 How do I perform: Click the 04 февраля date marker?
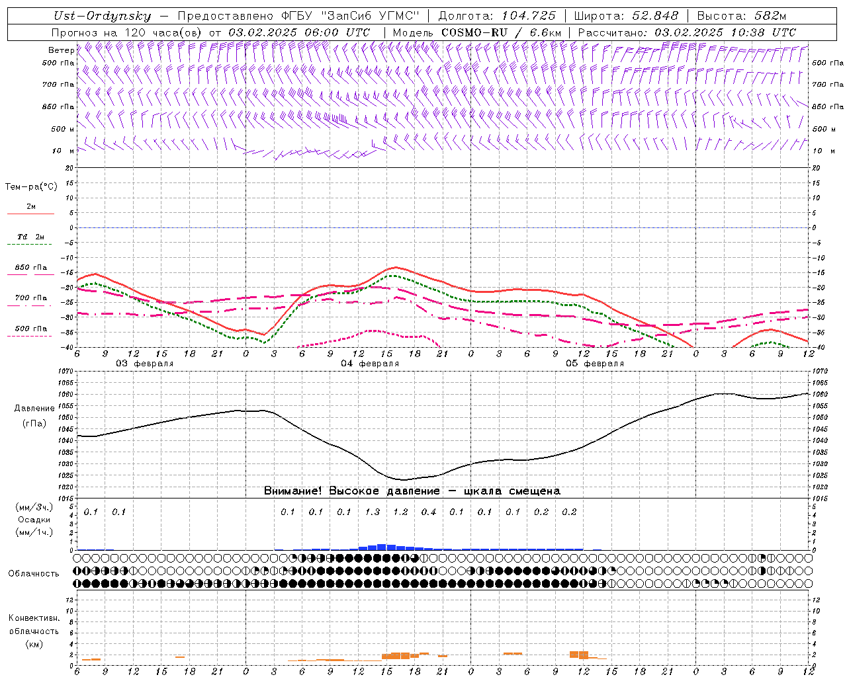370,364
